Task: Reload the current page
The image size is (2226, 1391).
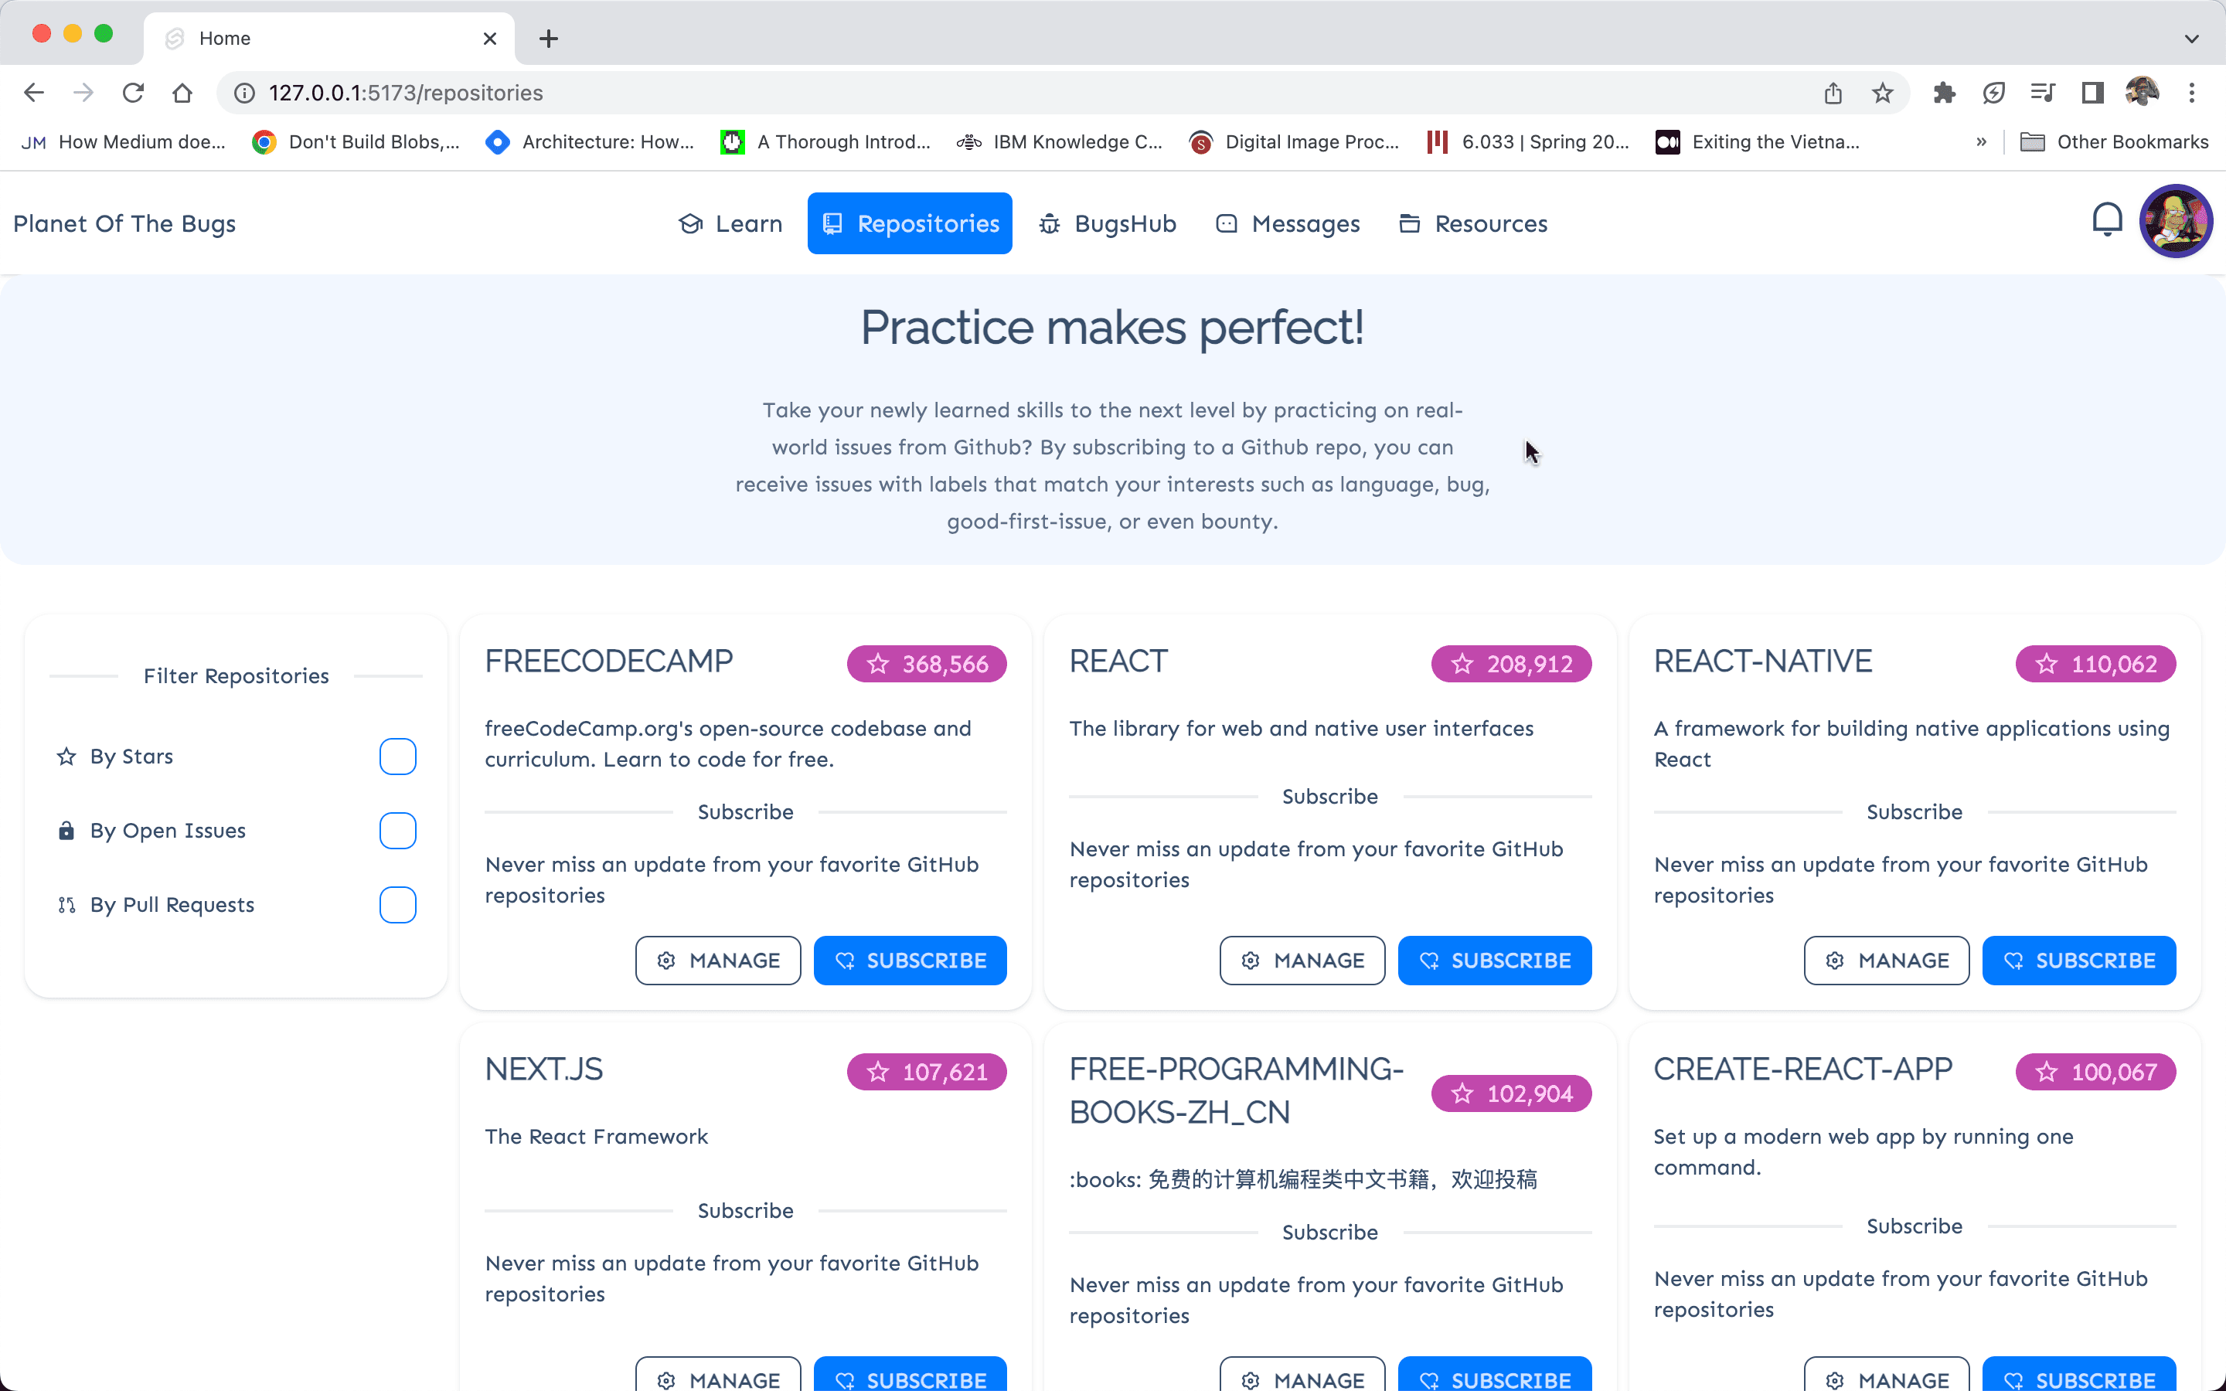Action: (x=134, y=93)
